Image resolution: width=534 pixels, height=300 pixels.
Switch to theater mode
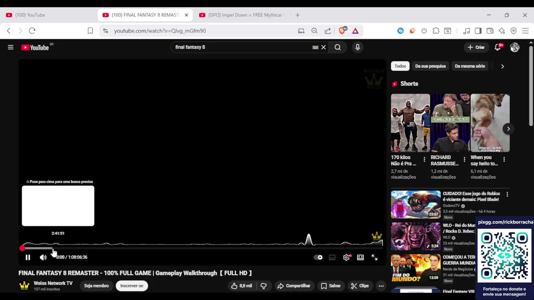[x=360, y=257]
